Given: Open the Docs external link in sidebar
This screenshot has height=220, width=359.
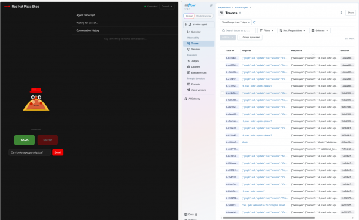Looking at the screenshot, I should tap(191, 215).
